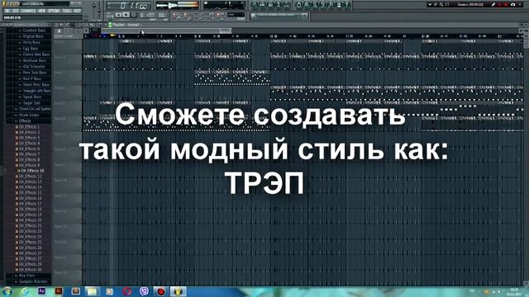Open Internet Explorer from taskbar

coord(24,291)
